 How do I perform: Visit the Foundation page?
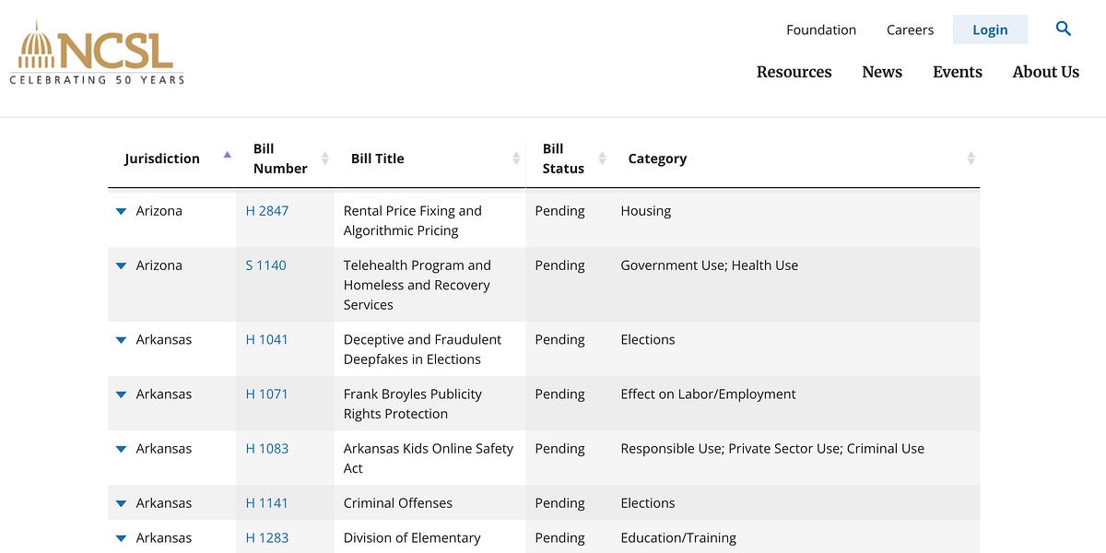[821, 29]
